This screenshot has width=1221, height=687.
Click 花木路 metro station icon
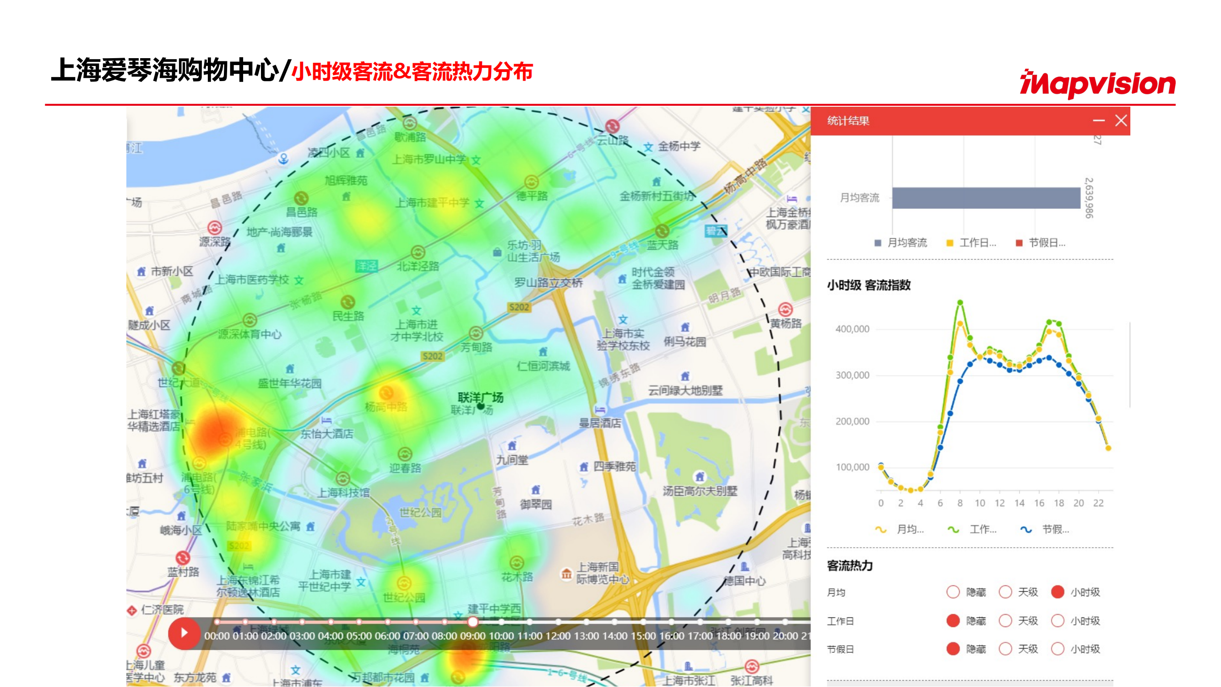517,563
